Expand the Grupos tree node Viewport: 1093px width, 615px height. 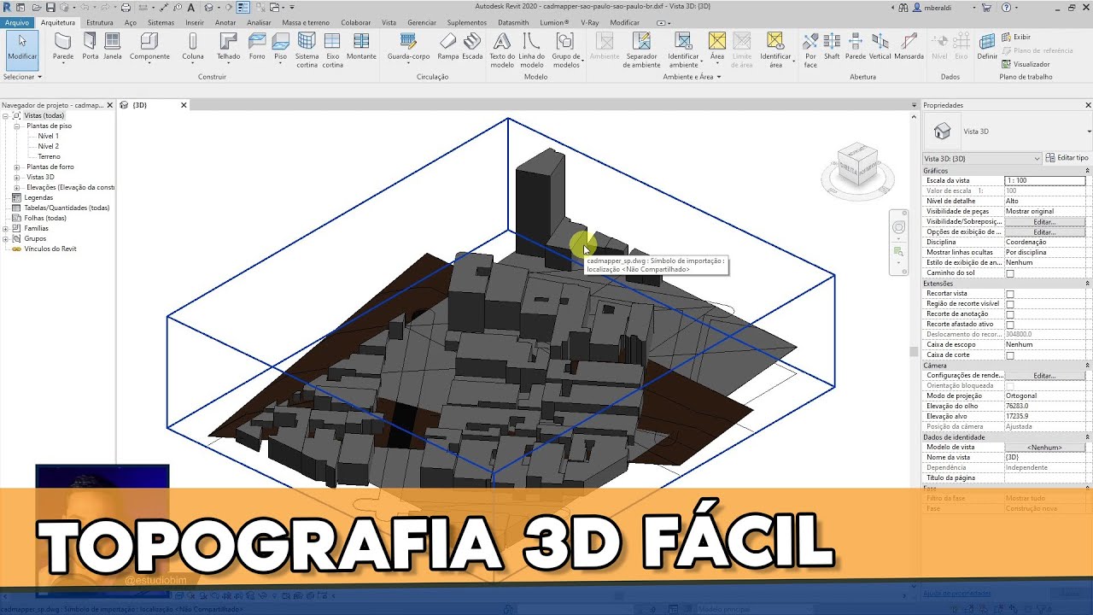click(6, 238)
